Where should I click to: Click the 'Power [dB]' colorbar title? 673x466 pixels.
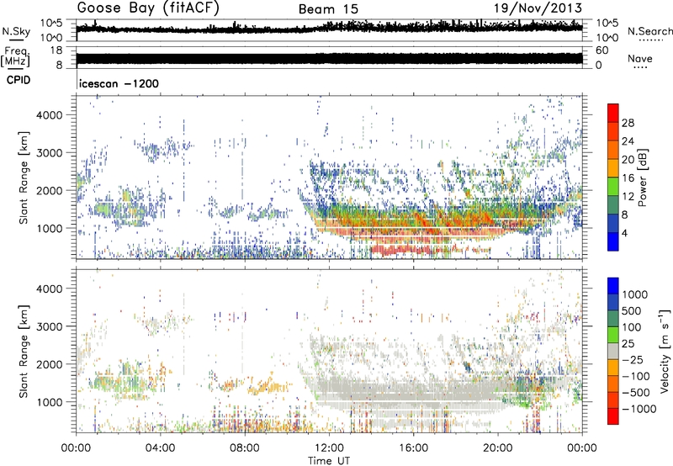[643, 177]
